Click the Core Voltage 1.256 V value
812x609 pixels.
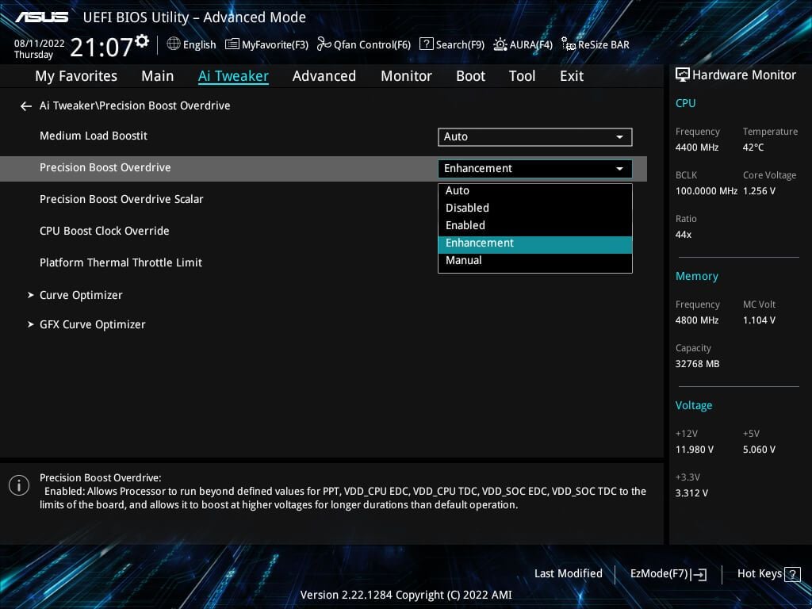(759, 191)
